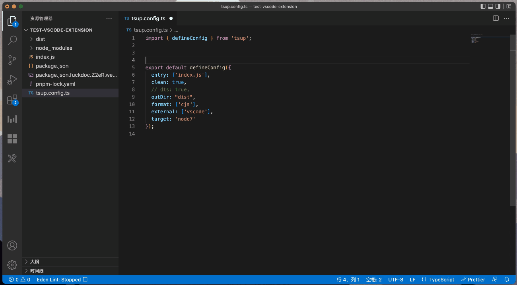Image resolution: width=517 pixels, height=285 pixels.
Task: Open pnpm-lock.yaml in the explorer
Action: coord(70,84)
